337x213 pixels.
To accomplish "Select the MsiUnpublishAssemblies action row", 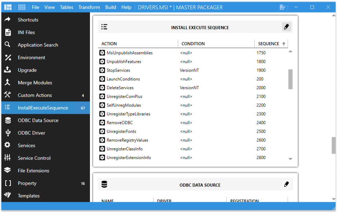I will [193, 53].
